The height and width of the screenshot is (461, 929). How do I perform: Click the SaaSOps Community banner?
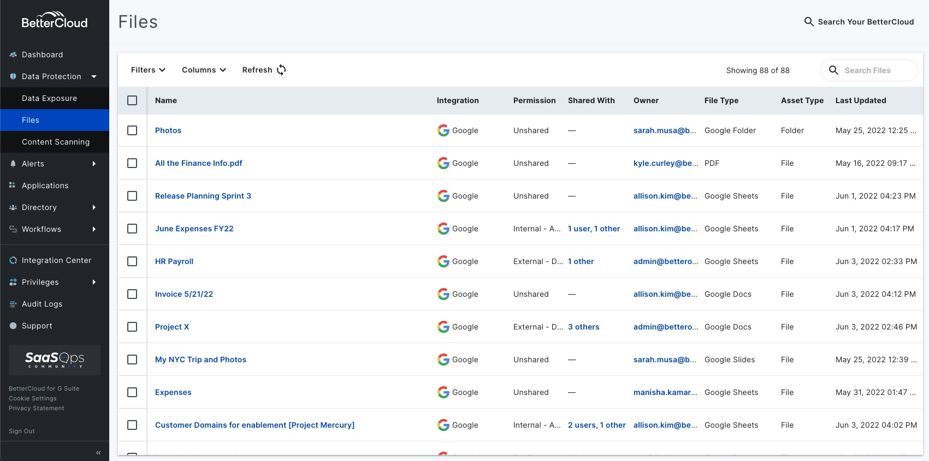(55, 360)
